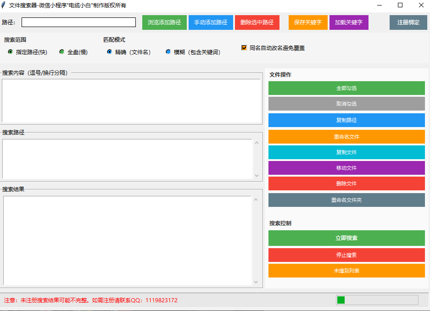The height and width of the screenshot is (311, 430).
Task: Start search with 立即搜索 button
Action: 346,238
